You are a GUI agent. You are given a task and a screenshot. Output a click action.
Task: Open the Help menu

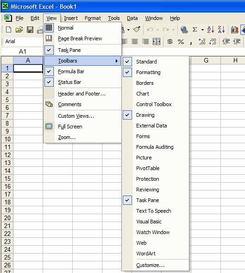tap(175, 18)
